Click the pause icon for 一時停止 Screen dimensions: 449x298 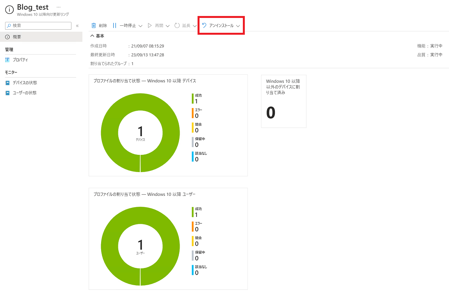[114, 26]
